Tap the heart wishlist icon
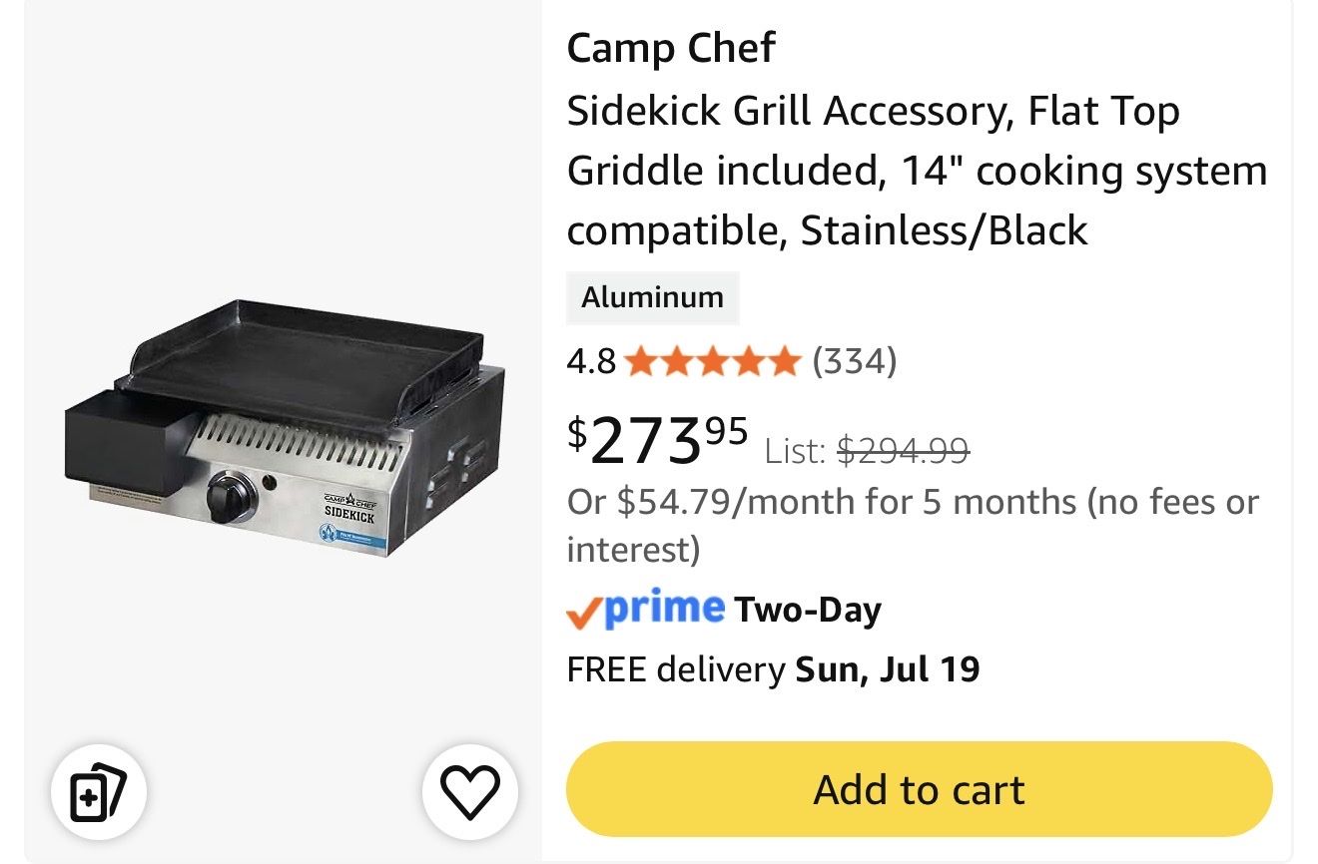Viewport: 1318px width, 864px height. pyautogui.click(x=469, y=793)
